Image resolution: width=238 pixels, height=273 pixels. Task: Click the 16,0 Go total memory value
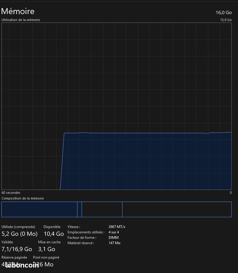point(223,12)
